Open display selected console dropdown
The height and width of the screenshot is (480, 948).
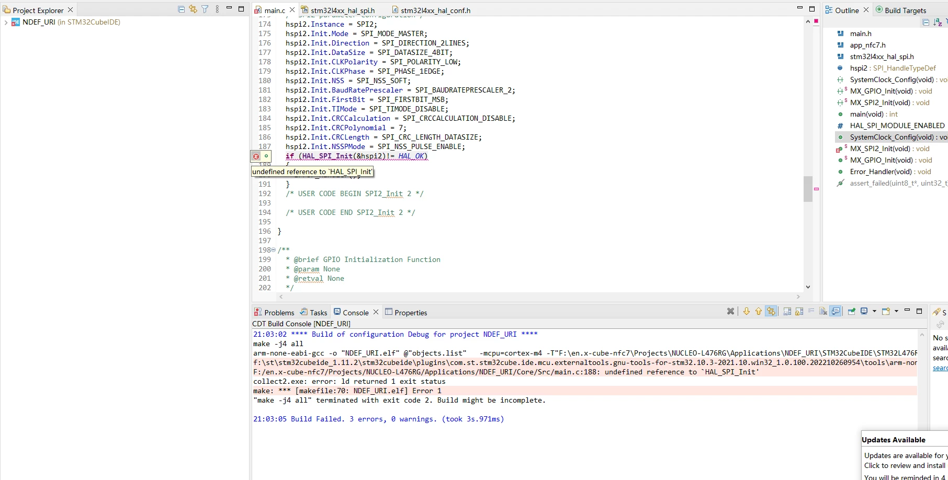874,312
